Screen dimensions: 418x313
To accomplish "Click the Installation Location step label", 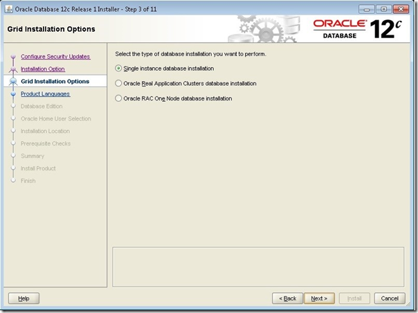I will click(45, 131).
